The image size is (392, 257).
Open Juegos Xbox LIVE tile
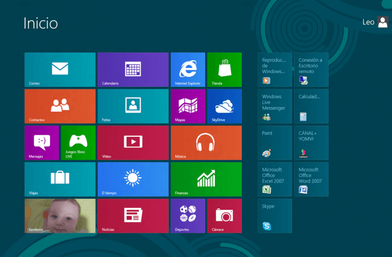tap(78, 143)
